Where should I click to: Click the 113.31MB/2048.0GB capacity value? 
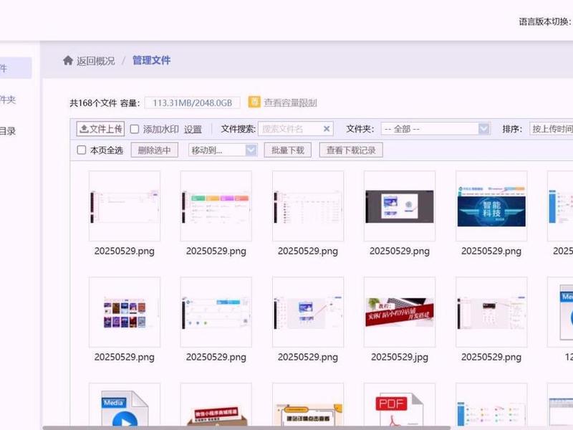(192, 102)
